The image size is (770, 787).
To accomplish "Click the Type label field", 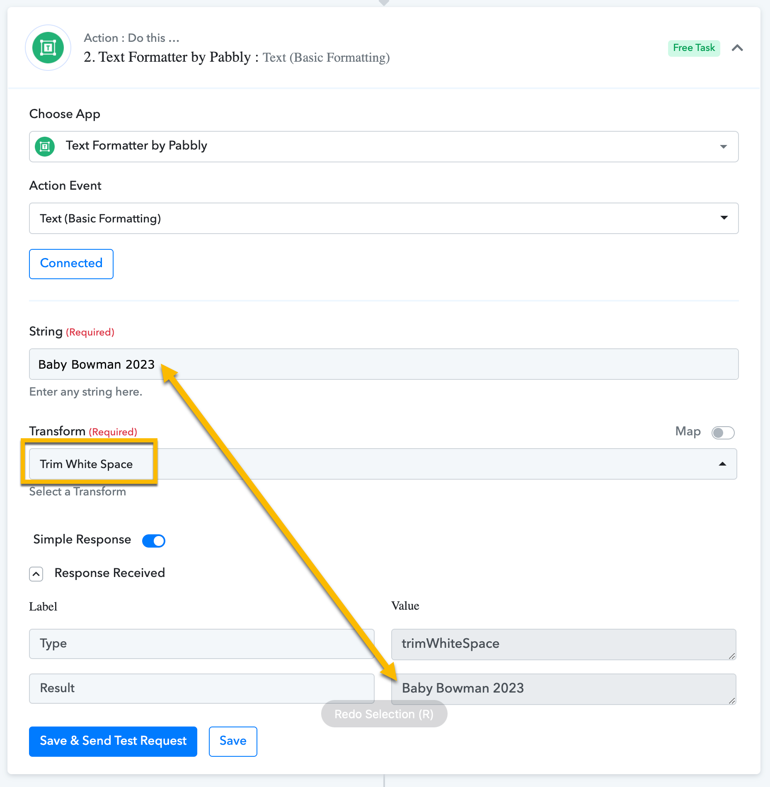I will (202, 644).
